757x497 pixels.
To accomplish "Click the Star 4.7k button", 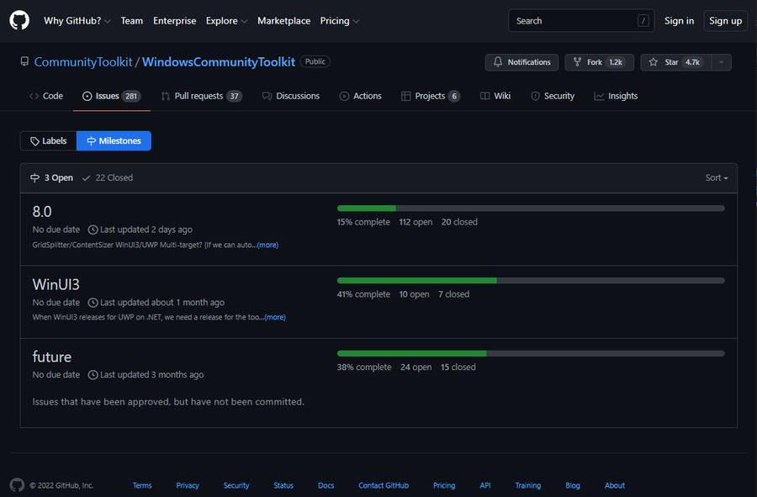I will [676, 62].
